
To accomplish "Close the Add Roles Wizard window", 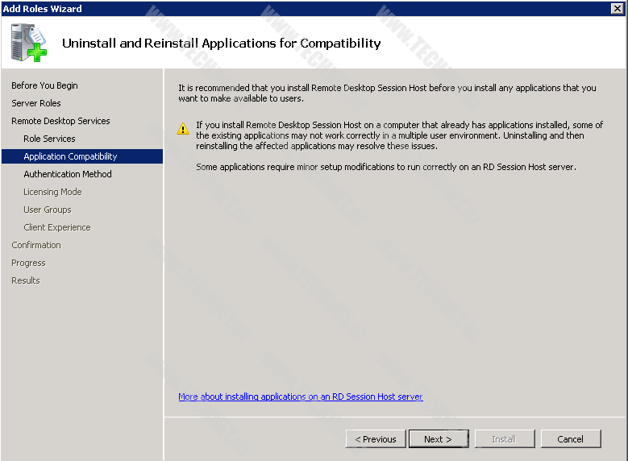I will [x=617, y=8].
